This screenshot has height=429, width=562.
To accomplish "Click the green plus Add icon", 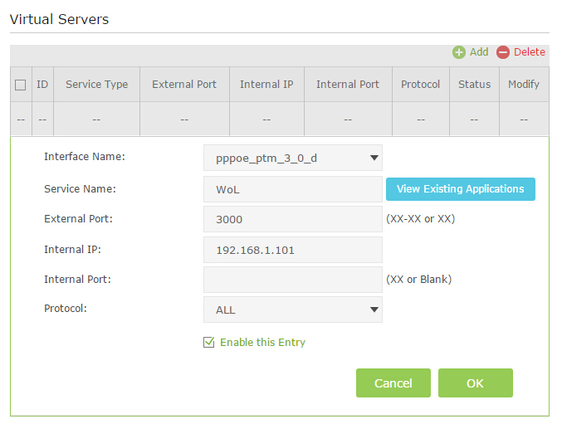I will point(459,52).
